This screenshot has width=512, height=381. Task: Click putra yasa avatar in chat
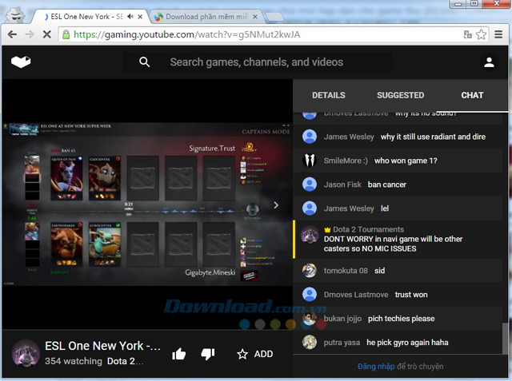[x=310, y=342]
